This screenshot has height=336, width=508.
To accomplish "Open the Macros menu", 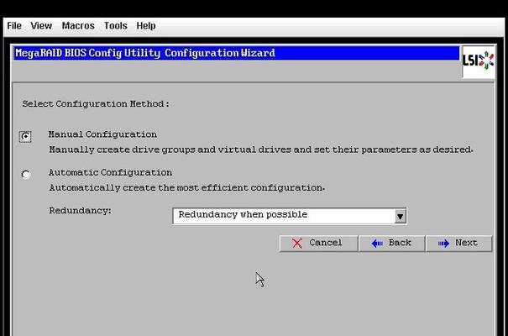I will [x=78, y=25].
